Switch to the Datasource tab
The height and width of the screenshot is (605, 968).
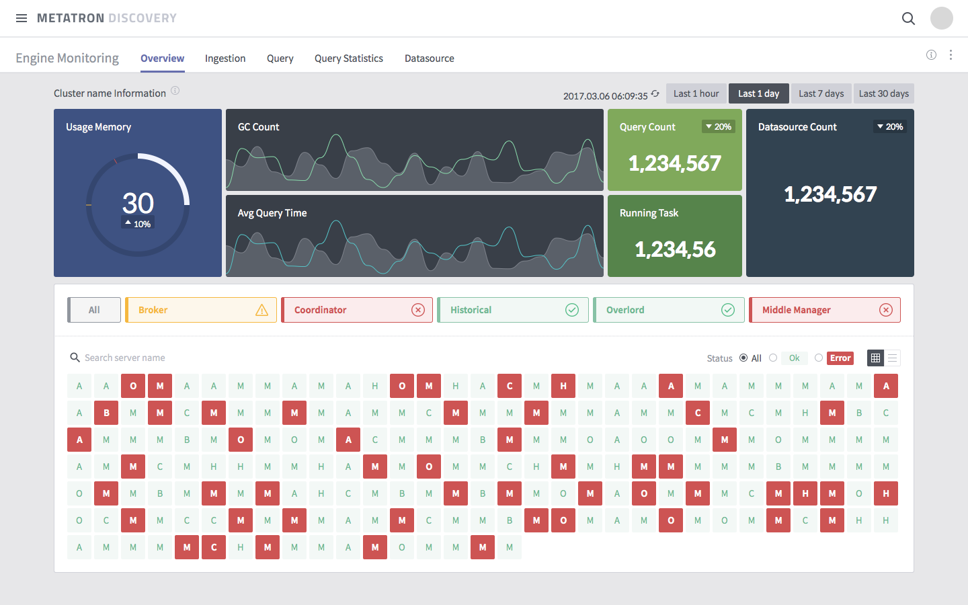click(x=430, y=58)
